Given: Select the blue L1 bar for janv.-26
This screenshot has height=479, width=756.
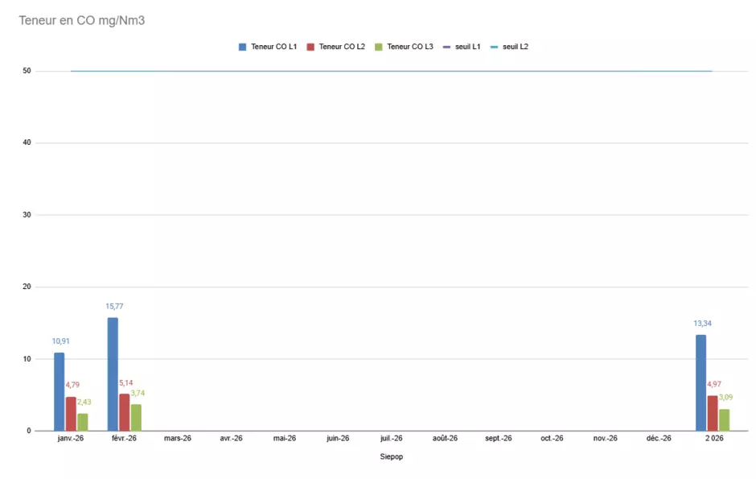Looking at the screenshot, I should coord(60,391).
